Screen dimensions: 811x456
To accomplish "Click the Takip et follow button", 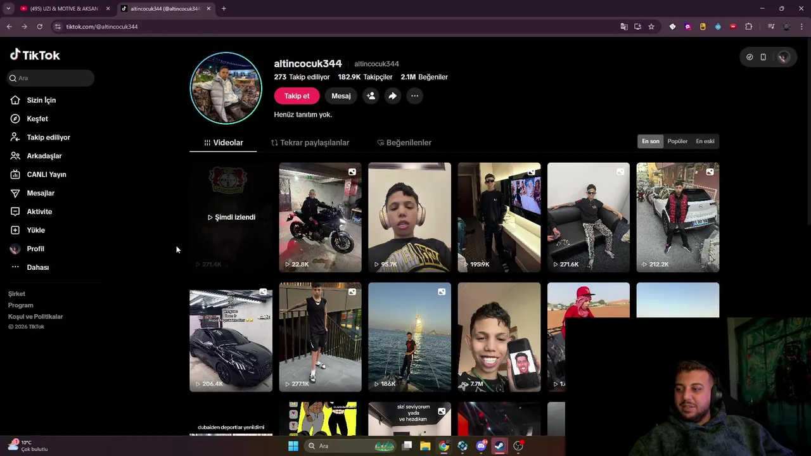I will 297,96.
